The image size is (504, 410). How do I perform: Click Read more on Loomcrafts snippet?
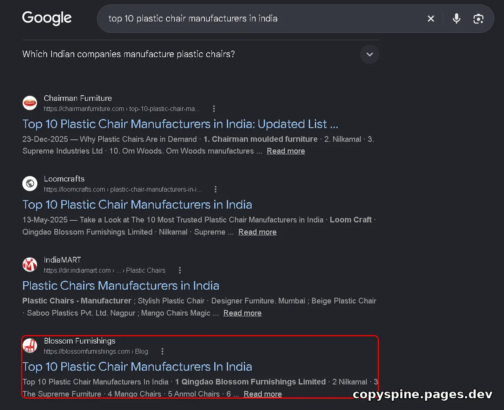click(x=257, y=232)
